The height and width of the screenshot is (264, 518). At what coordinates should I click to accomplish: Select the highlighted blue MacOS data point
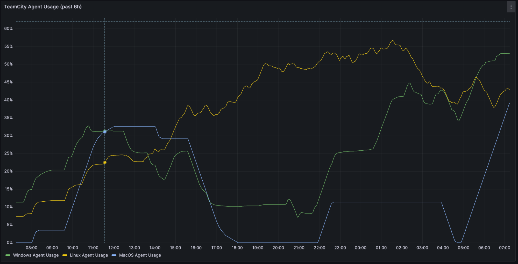pos(105,131)
